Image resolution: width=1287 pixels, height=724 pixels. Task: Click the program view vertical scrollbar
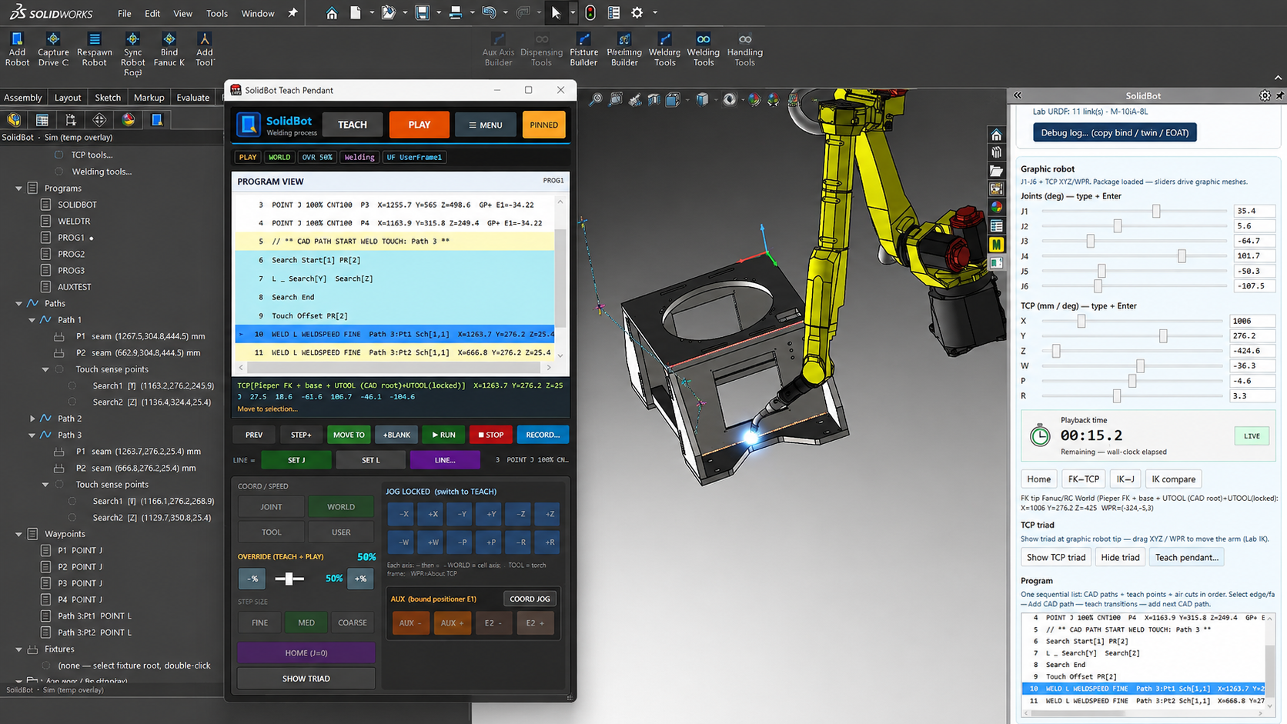[560, 279]
